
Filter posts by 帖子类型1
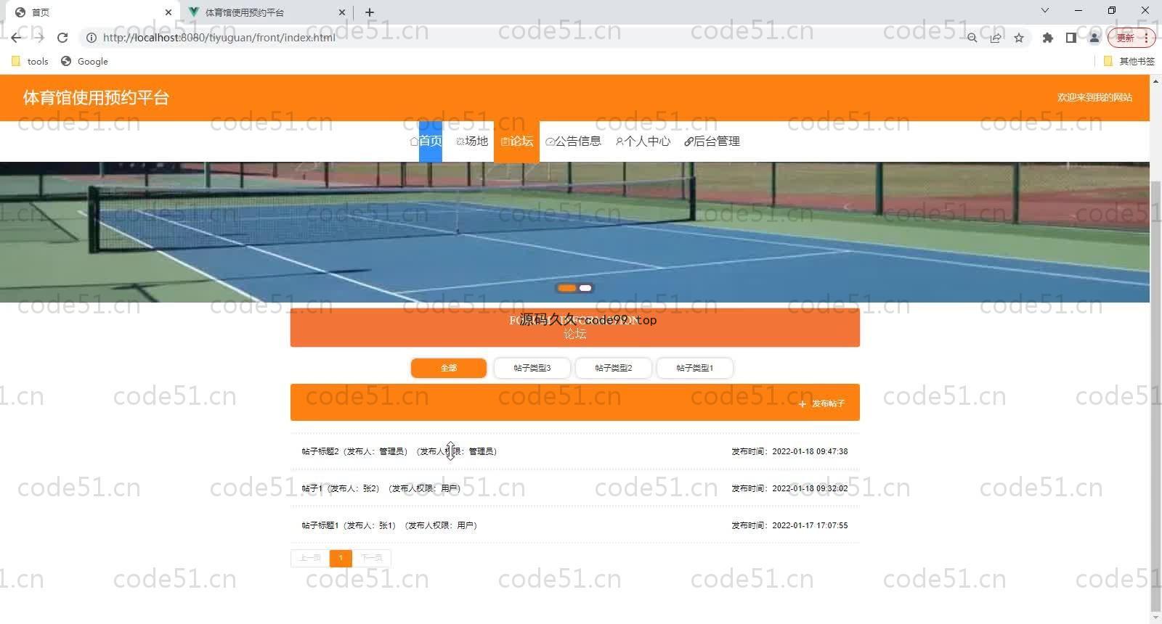(x=695, y=368)
